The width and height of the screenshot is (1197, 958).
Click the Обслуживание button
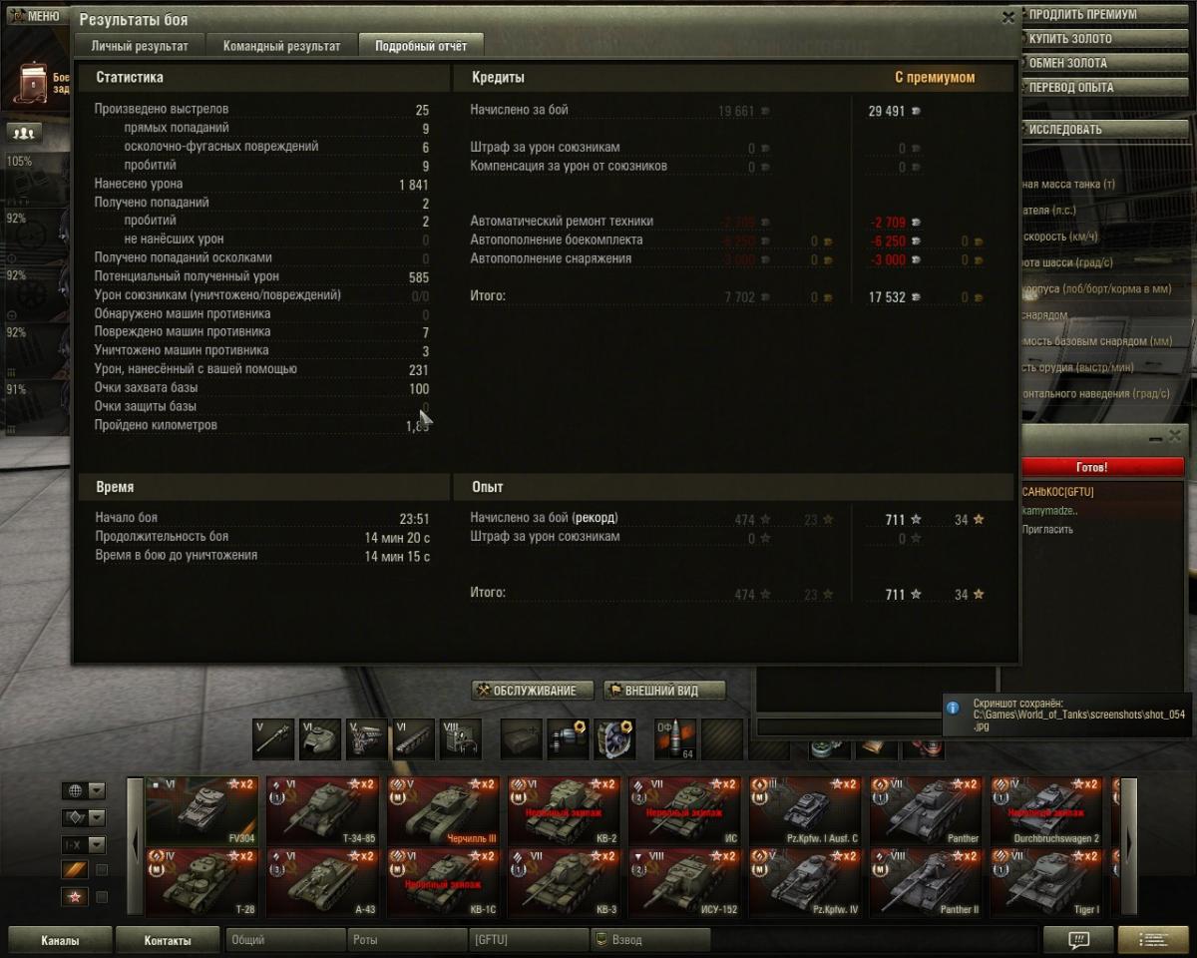click(533, 691)
